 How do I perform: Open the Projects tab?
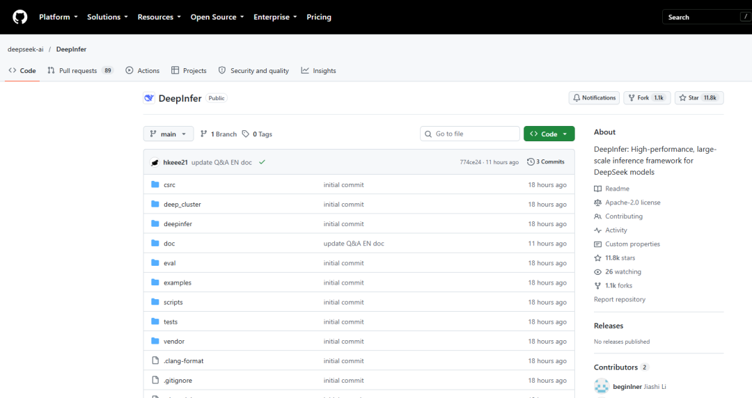(x=189, y=70)
